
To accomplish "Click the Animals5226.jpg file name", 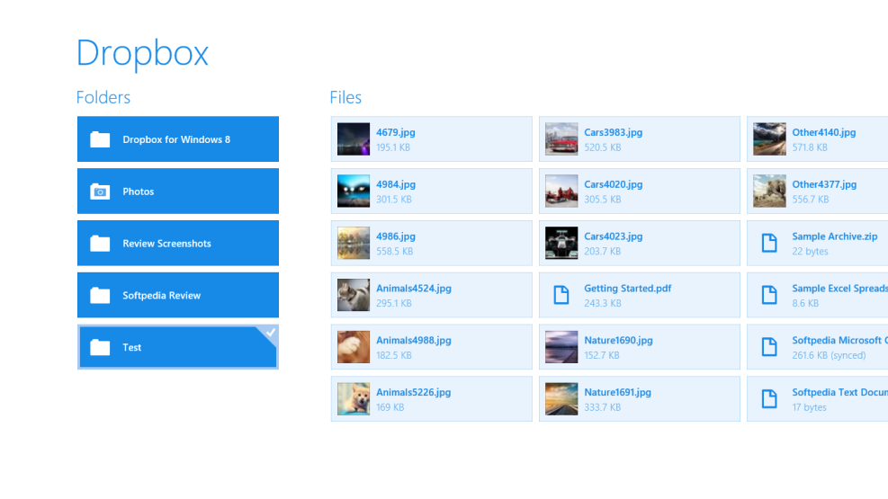I will pos(414,393).
